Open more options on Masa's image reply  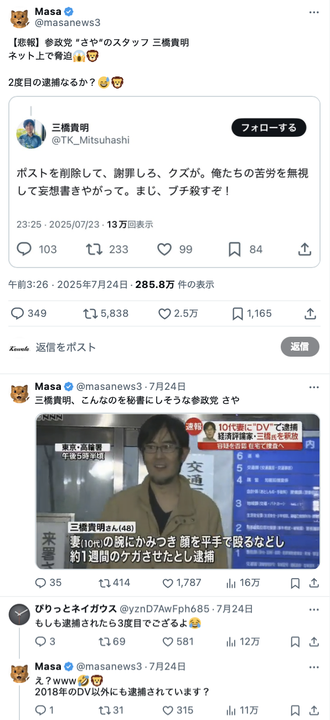point(314,387)
